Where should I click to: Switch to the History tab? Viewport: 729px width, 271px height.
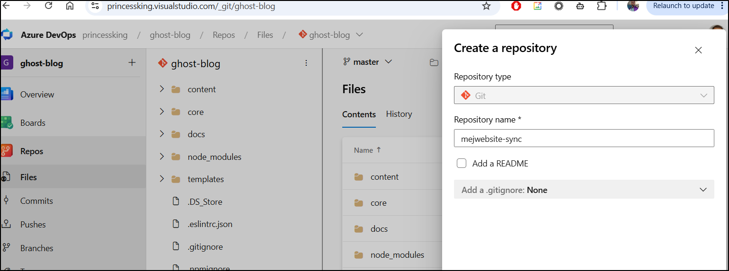coord(399,114)
